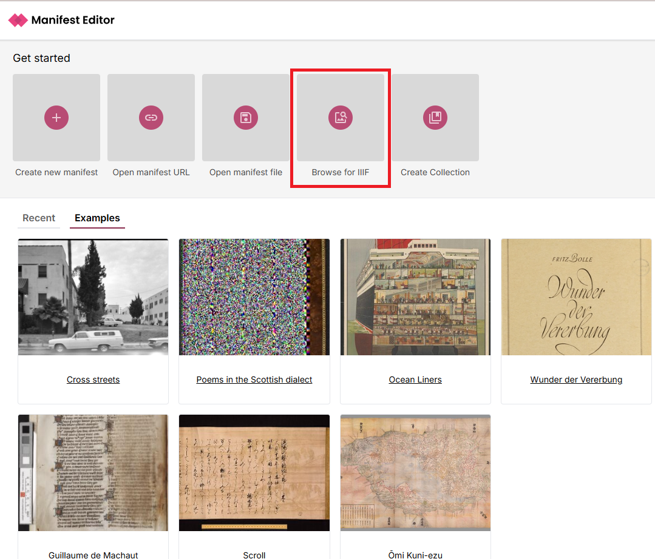Click the Poems in Scottish dialect noisy thumbnail
Image resolution: width=655 pixels, height=559 pixels.
[x=254, y=297]
